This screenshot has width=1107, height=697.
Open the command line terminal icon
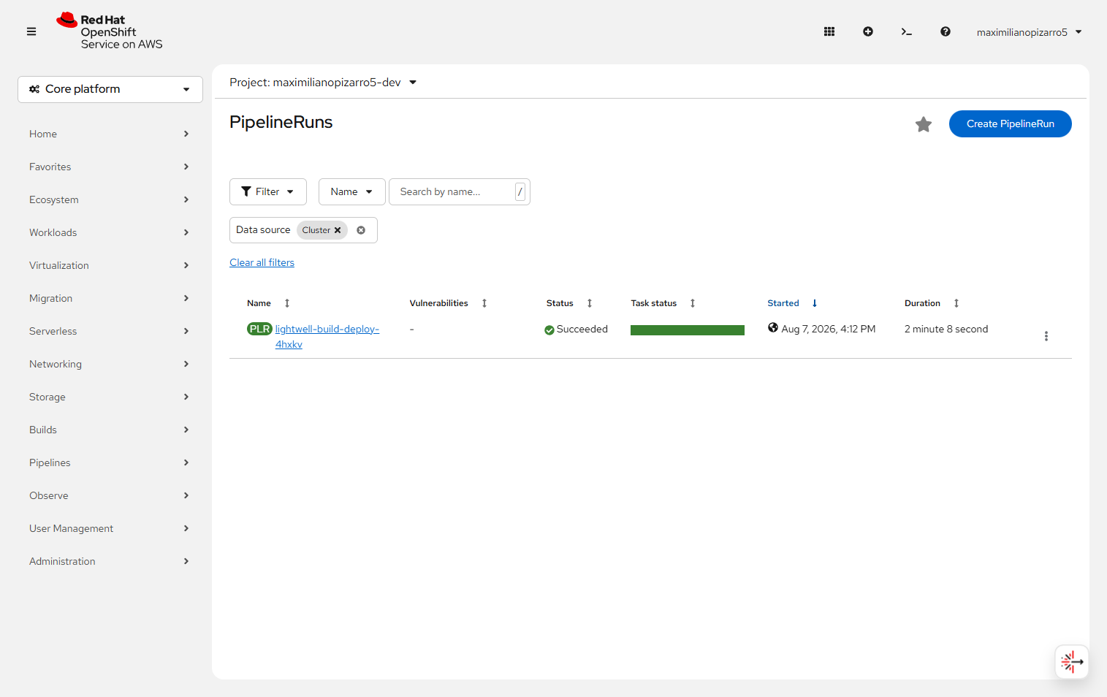pos(907,31)
